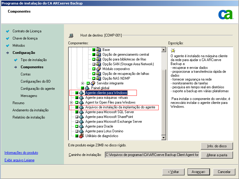
Task: Click the Painel global component icon
Action: 87,87
